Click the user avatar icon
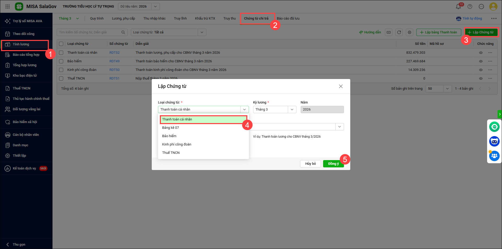This screenshot has width=502, height=249. tap(493, 7)
